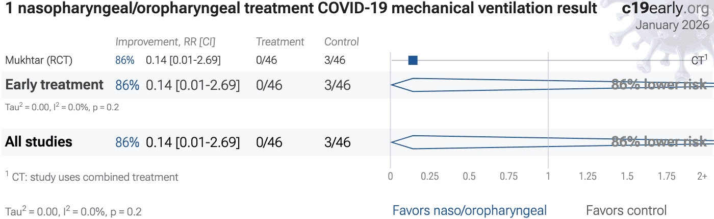Screen dimensions: 714x219
Task: Select the 'All studies' row label
Action: 39,142
